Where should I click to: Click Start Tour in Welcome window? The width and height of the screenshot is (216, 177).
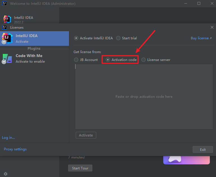point(80,168)
